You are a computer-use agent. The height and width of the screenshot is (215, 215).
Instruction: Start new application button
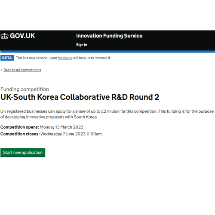23,153
